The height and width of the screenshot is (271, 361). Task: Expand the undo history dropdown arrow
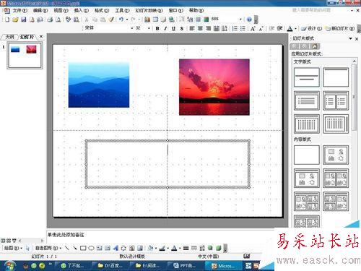[127, 20]
